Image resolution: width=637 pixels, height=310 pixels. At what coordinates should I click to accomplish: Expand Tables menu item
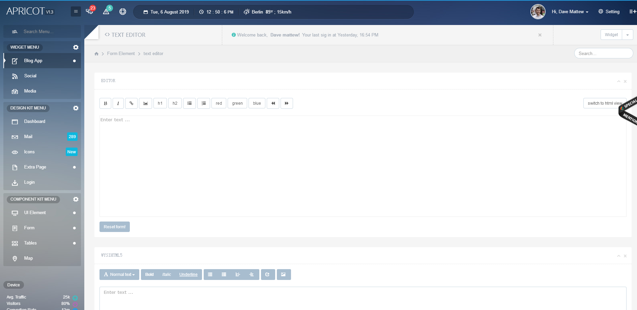pos(42,243)
